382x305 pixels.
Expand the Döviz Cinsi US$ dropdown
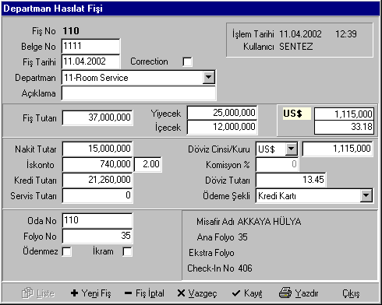point(292,149)
